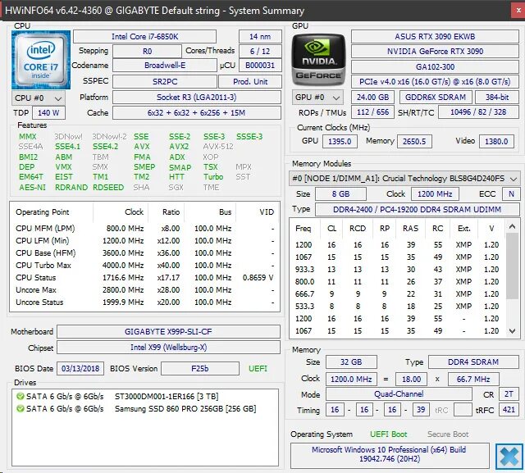This screenshot has height=473, width=525.
Task: Click the SH/RT/TC 10496 / 82 / 328 field
Action: (478, 112)
